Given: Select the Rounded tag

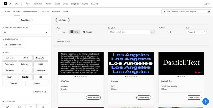Looking at the screenshot, I should tap(10, 71).
